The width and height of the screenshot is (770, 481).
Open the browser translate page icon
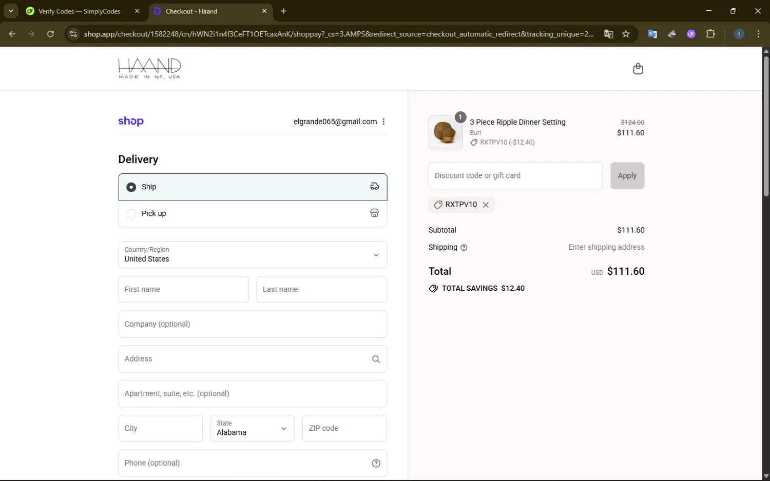609,34
